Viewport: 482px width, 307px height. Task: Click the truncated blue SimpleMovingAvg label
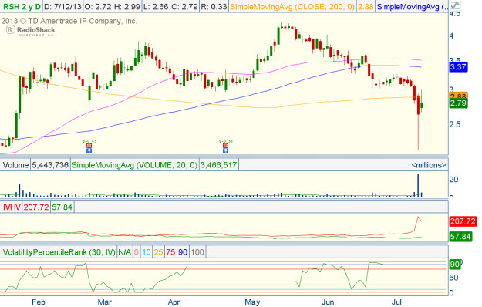[x=413, y=6]
